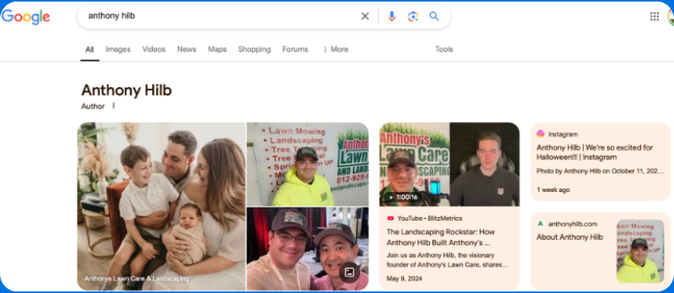This screenshot has width=674, height=293.
Task: Open the Instagram Halloween post link
Action: point(595,152)
